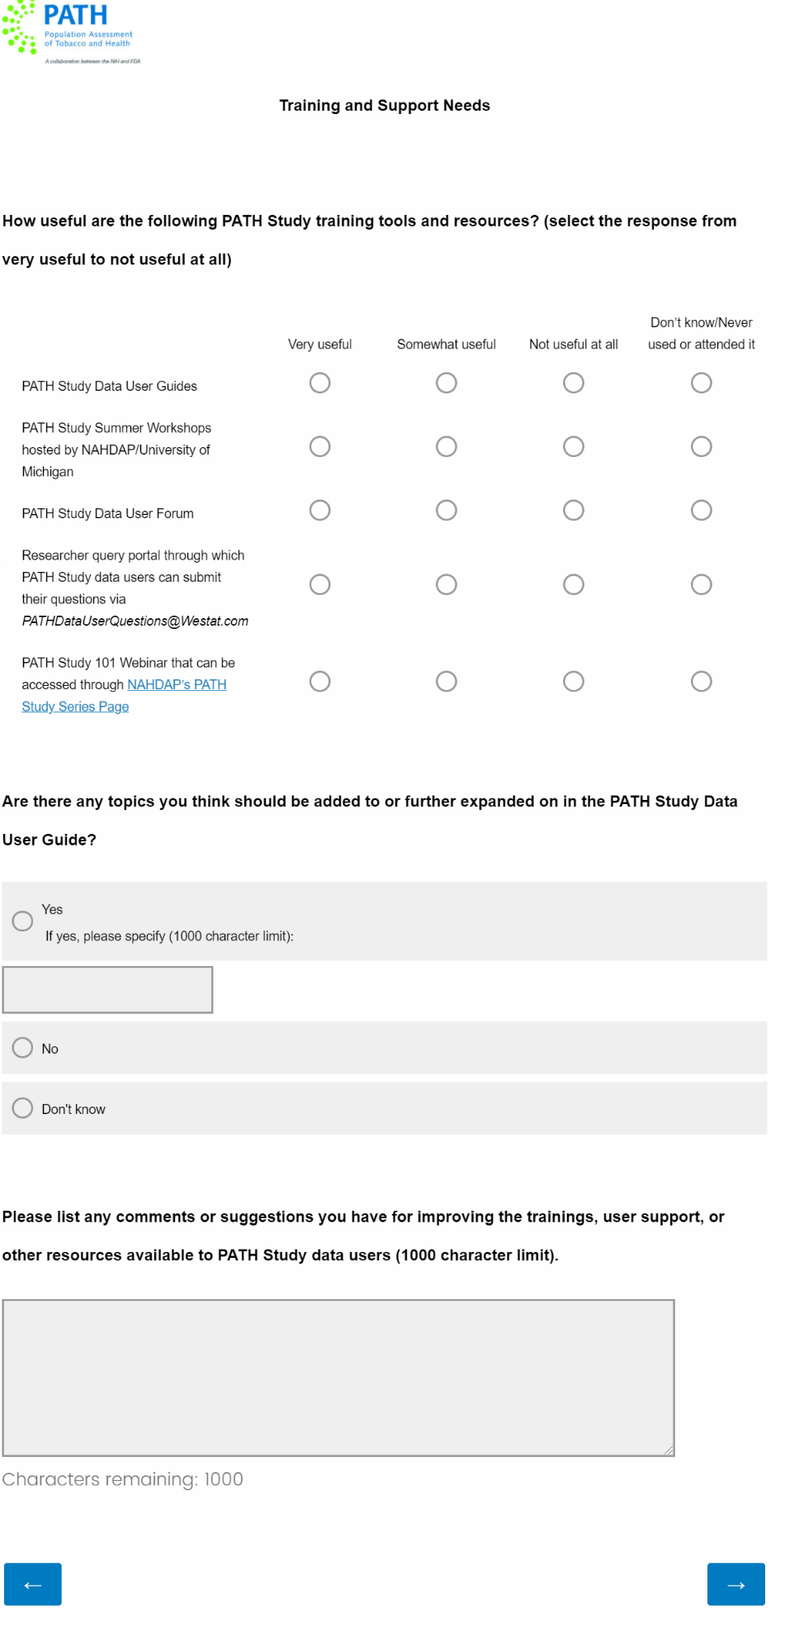The width and height of the screenshot is (785, 1638).
Task: Mark Summer Workshops as Not useful at all
Action: tap(574, 446)
